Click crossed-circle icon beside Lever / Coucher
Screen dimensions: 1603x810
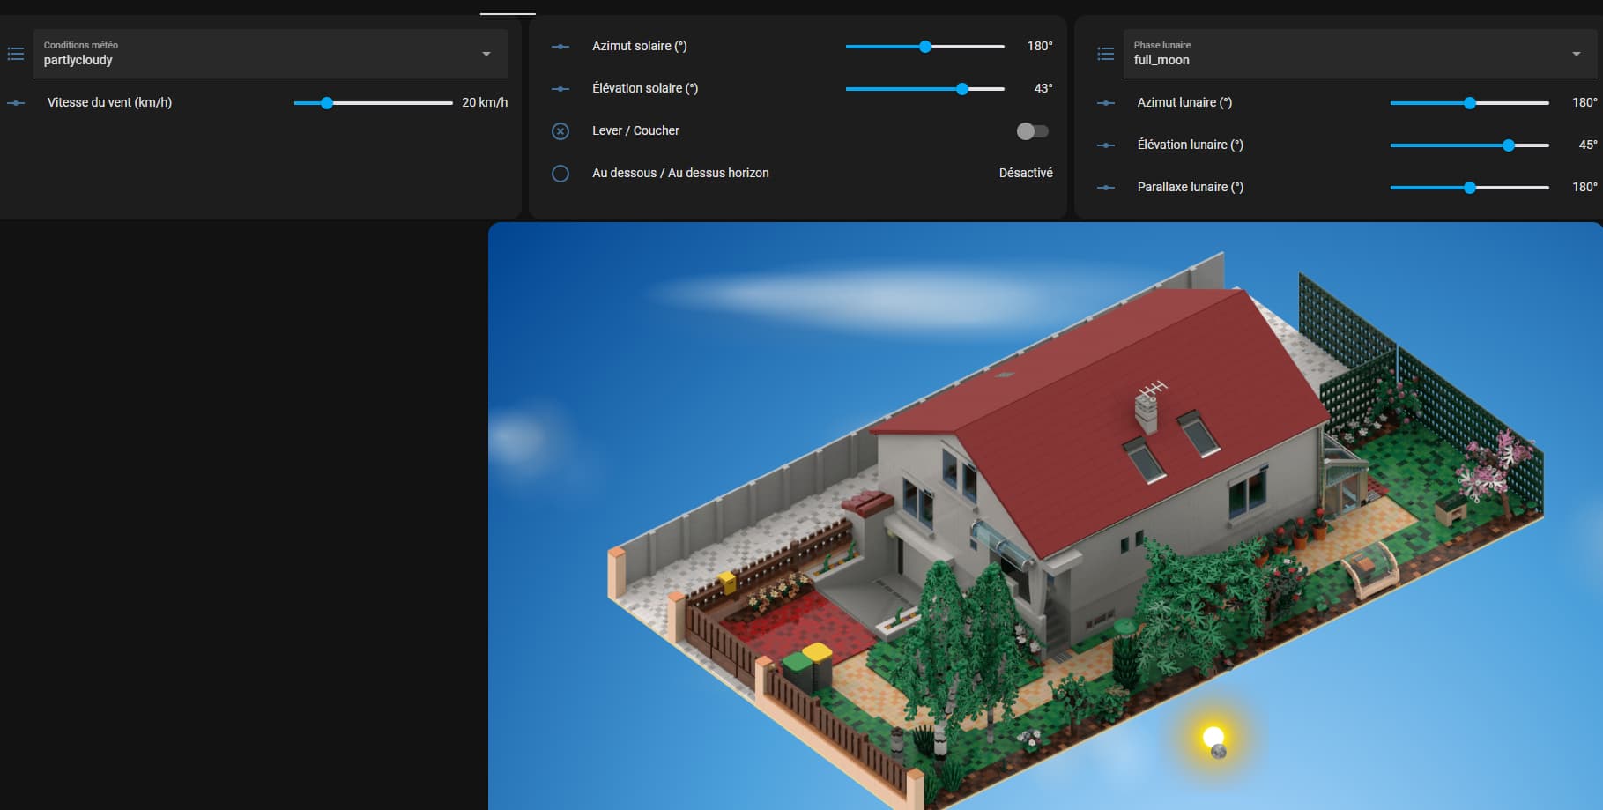[560, 131]
